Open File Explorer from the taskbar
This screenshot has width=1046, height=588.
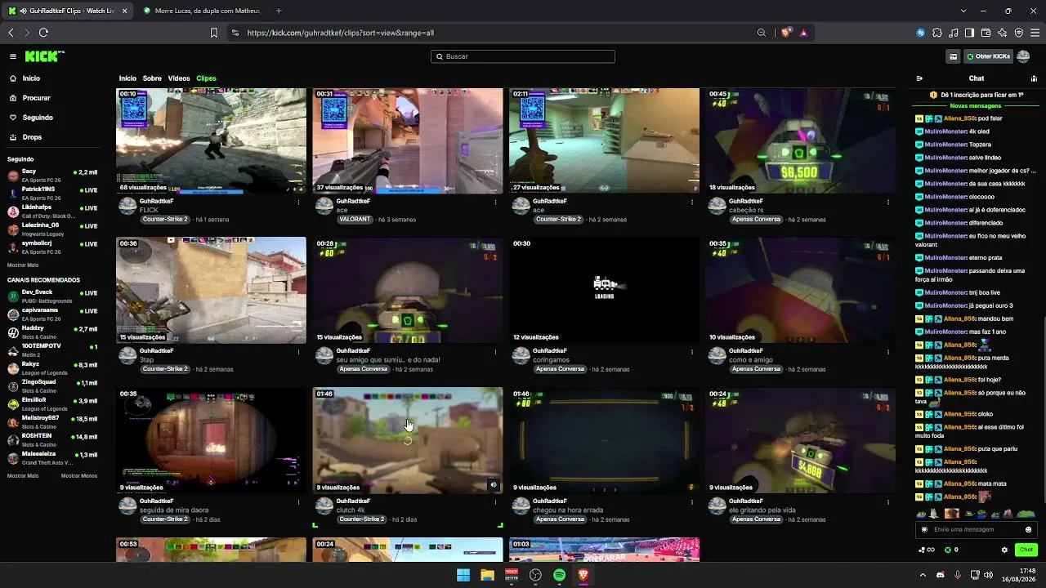(487, 575)
